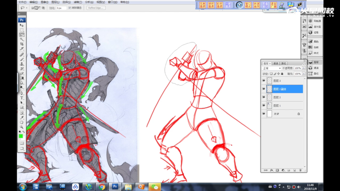
Task: Select the Zoom magnifier tool
Action: 21,127
